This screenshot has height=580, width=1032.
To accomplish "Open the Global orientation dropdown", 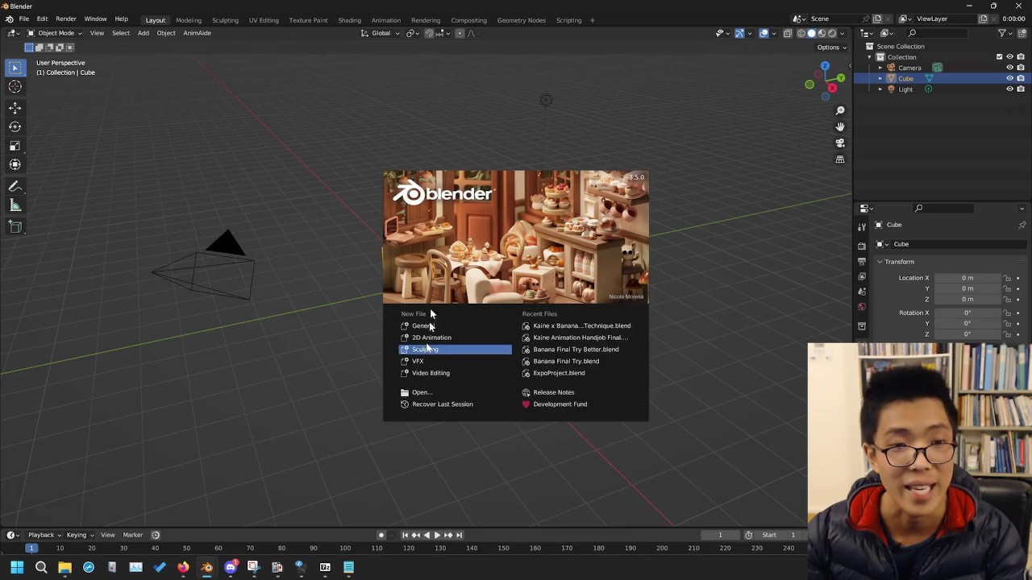I will tap(381, 33).
